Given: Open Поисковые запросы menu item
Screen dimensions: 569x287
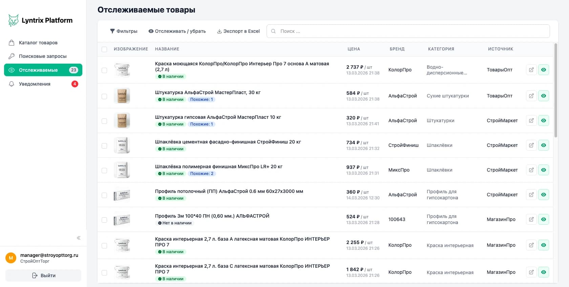Looking at the screenshot, I should click(x=42, y=56).
